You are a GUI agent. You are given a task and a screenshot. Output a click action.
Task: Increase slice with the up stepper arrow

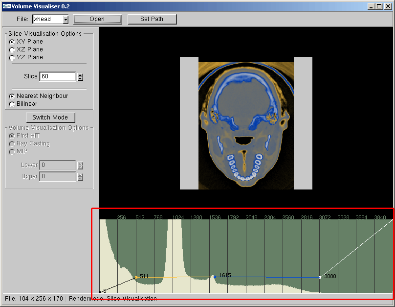pos(80,74)
